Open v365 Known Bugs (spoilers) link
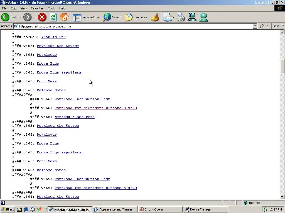Screen dimensions: 285x213 [x=60, y=152]
